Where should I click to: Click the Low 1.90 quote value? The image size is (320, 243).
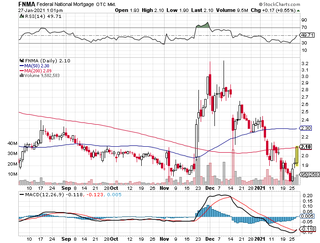point(177,10)
